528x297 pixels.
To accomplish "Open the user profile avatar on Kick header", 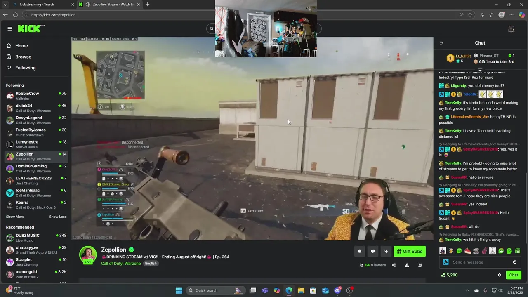I will pyautogui.click(x=511, y=28).
